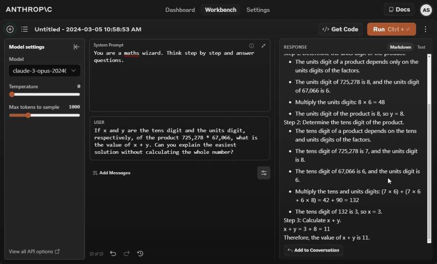Screen dimensions: 437x264
Task: Click the Get Code button
Action: (x=340, y=29)
